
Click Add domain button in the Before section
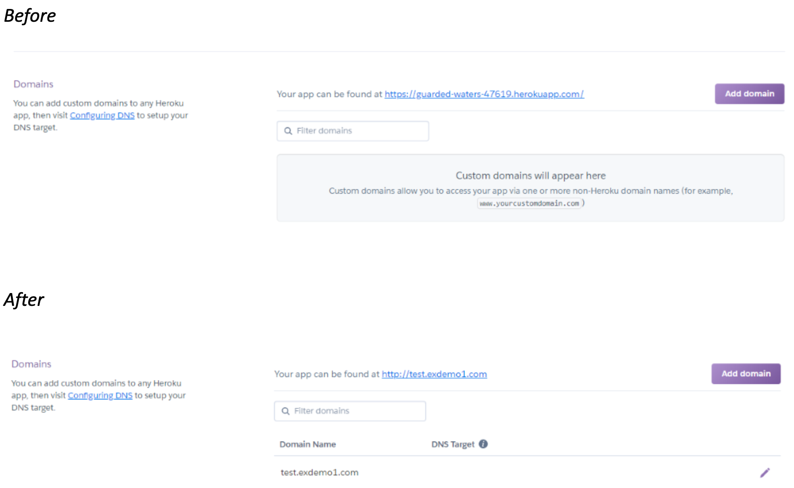tap(750, 94)
